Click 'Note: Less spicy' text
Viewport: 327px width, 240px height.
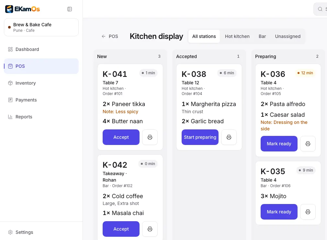pyautogui.click(x=120, y=112)
